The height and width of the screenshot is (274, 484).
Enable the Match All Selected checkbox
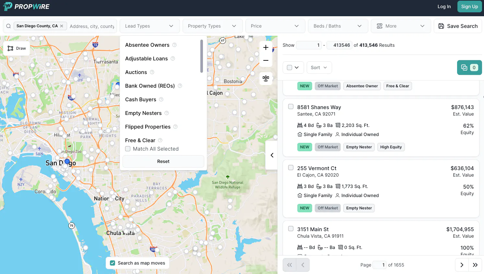[x=128, y=149]
